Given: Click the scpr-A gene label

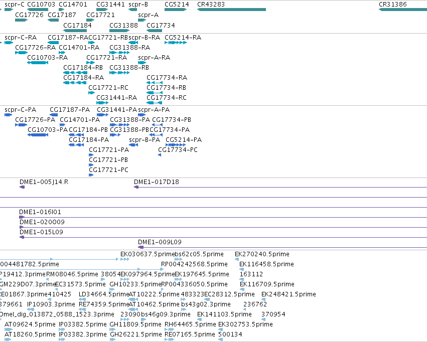Looking at the screenshot, I should coord(149,15).
